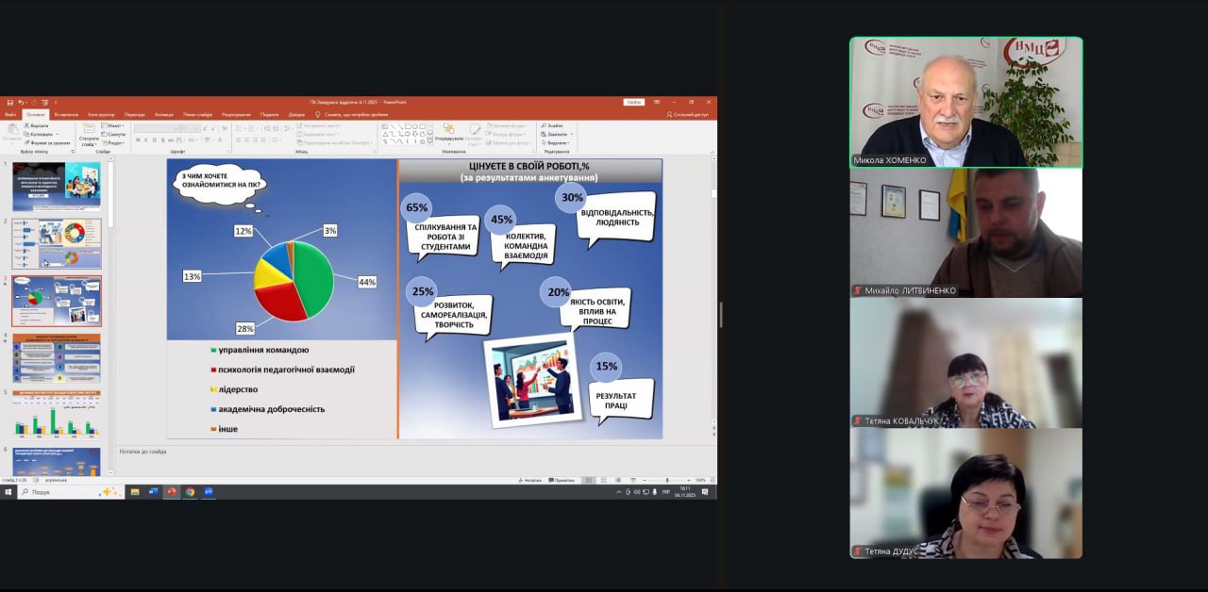
Task: Click the Sign in (Увійти) button
Action: (x=634, y=102)
